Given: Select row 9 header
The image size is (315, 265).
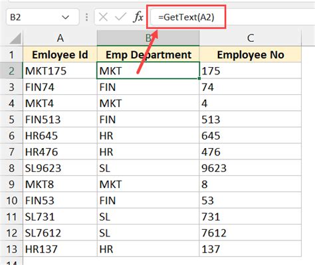Looking at the screenshot, I should (x=11, y=184).
